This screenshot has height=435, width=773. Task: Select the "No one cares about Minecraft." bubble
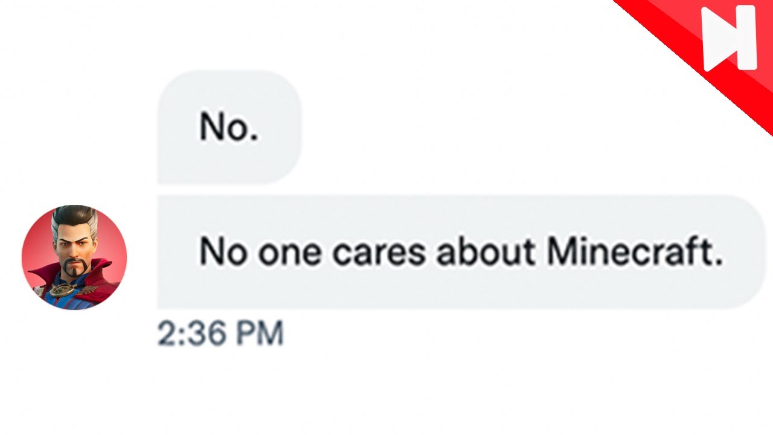coord(461,252)
